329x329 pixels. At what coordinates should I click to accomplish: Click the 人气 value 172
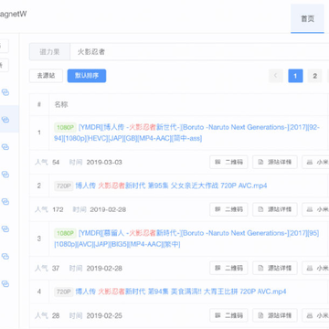point(58,209)
